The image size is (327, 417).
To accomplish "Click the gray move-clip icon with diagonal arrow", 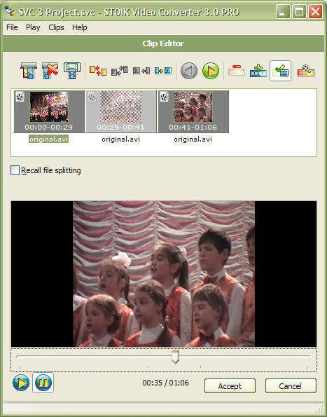I will point(120,71).
